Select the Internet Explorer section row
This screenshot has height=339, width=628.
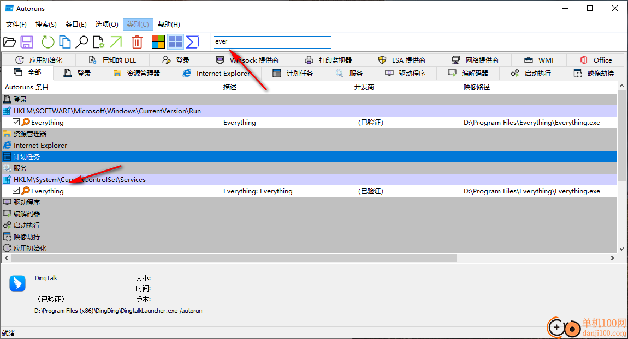[x=309, y=145]
